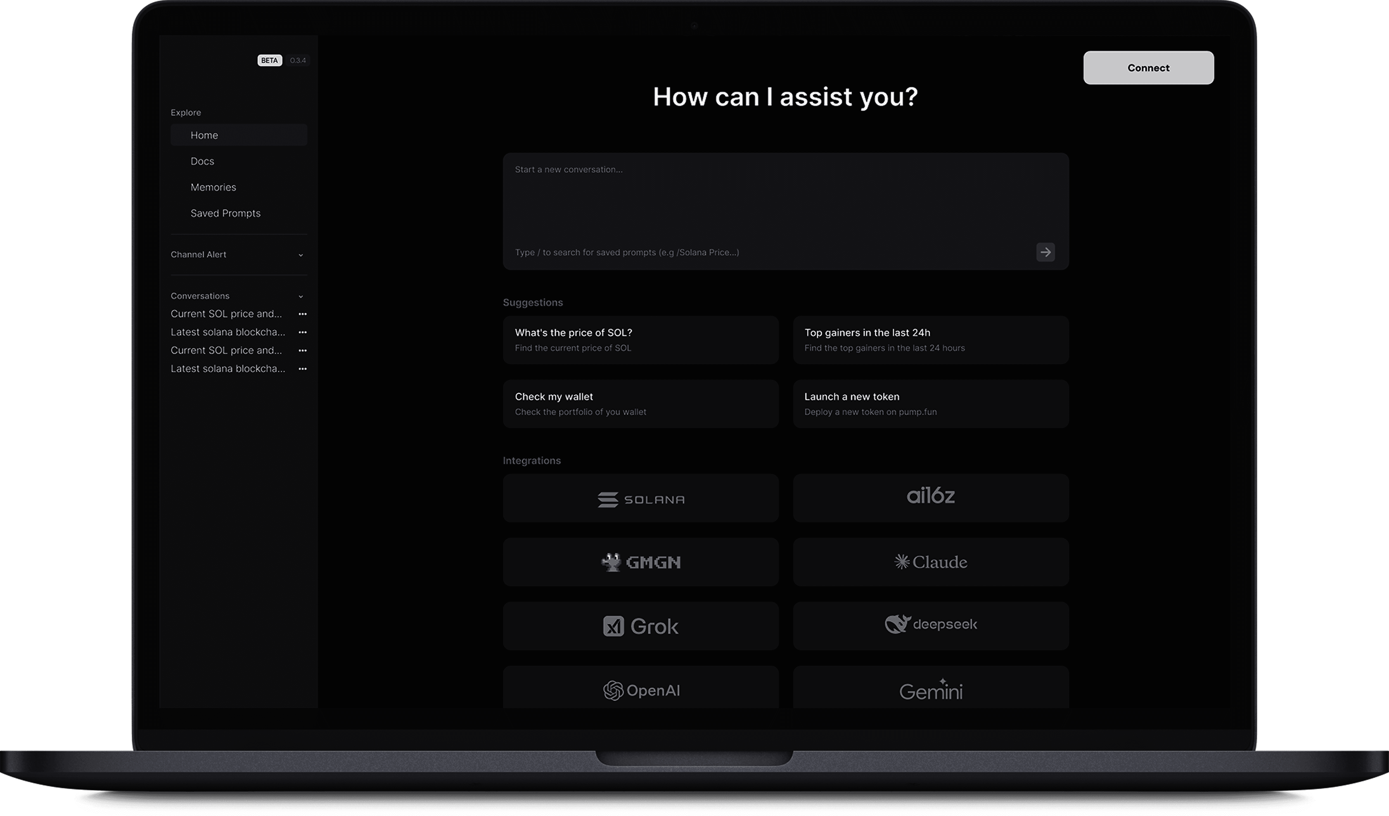Open options for the topmost 'Current SOL price and...' conversation
Image resolution: width=1389 pixels, height=816 pixels.
tap(303, 314)
